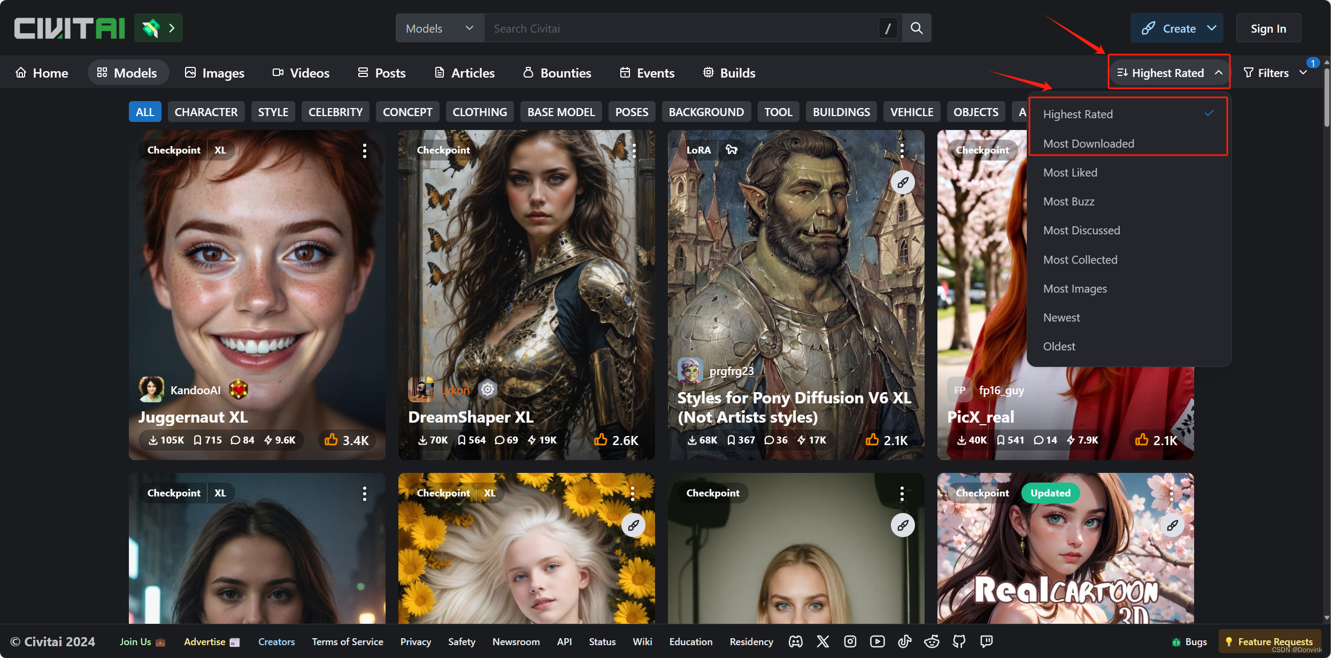Open the Bounties tab
The width and height of the screenshot is (1331, 658).
557,73
